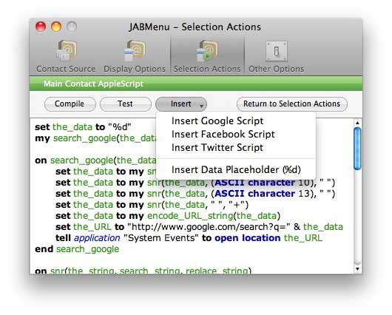Click the encode_URL_string script line
Viewport: 392px width, 315px height.
point(168,216)
